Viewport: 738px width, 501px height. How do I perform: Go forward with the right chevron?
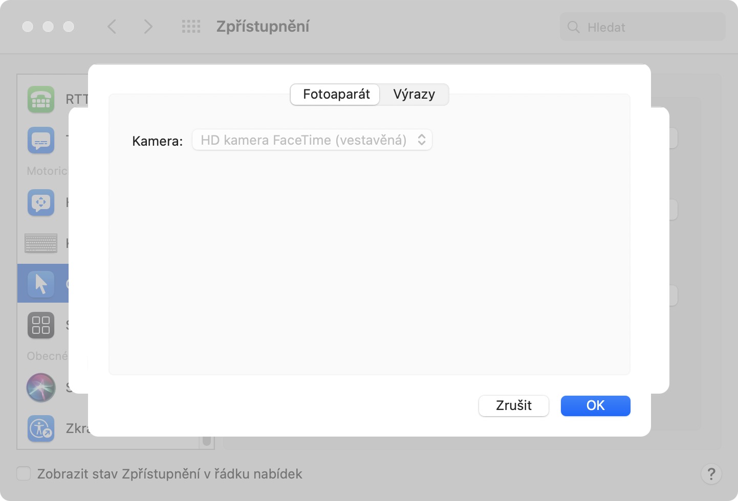click(x=148, y=27)
